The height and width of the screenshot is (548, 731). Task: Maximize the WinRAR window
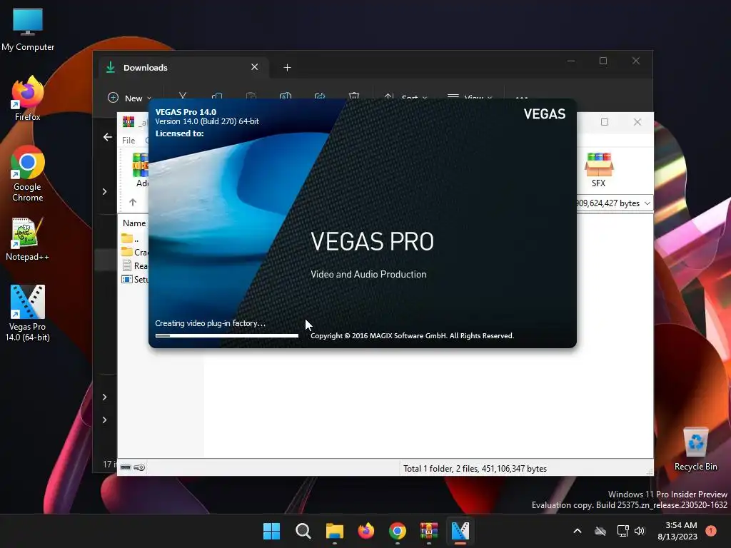pos(605,122)
